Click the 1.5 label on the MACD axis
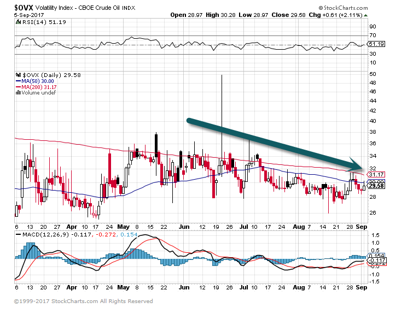This screenshot has height=320, width=413. coord(375,235)
